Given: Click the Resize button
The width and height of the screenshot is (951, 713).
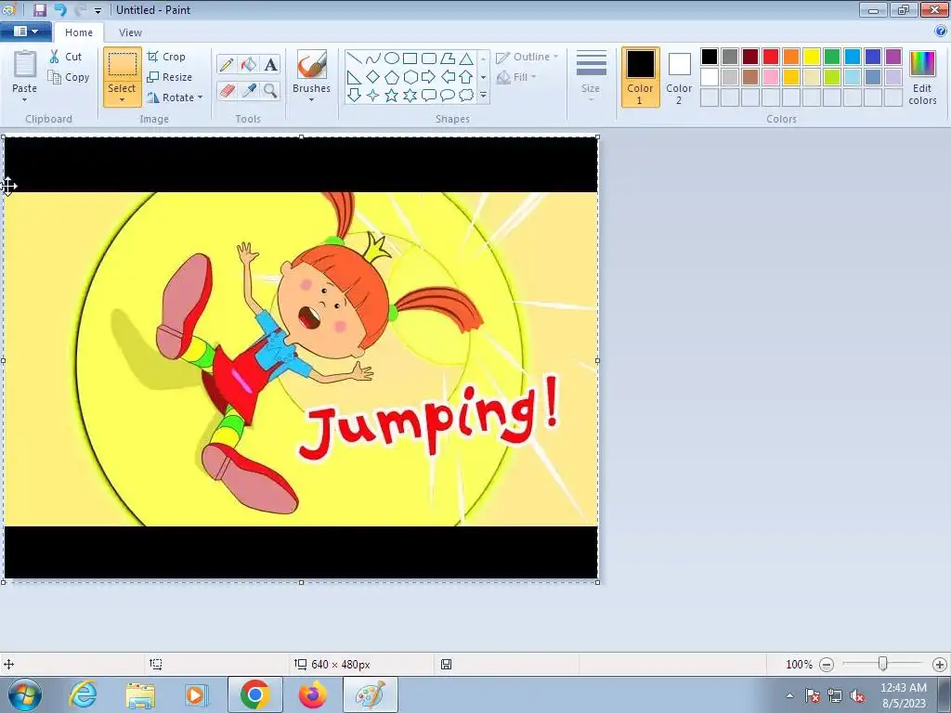Looking at the screenshot, I should point(169,77).
